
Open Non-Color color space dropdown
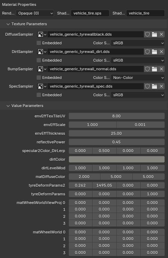pyautogui.click(x=138, y=78)
